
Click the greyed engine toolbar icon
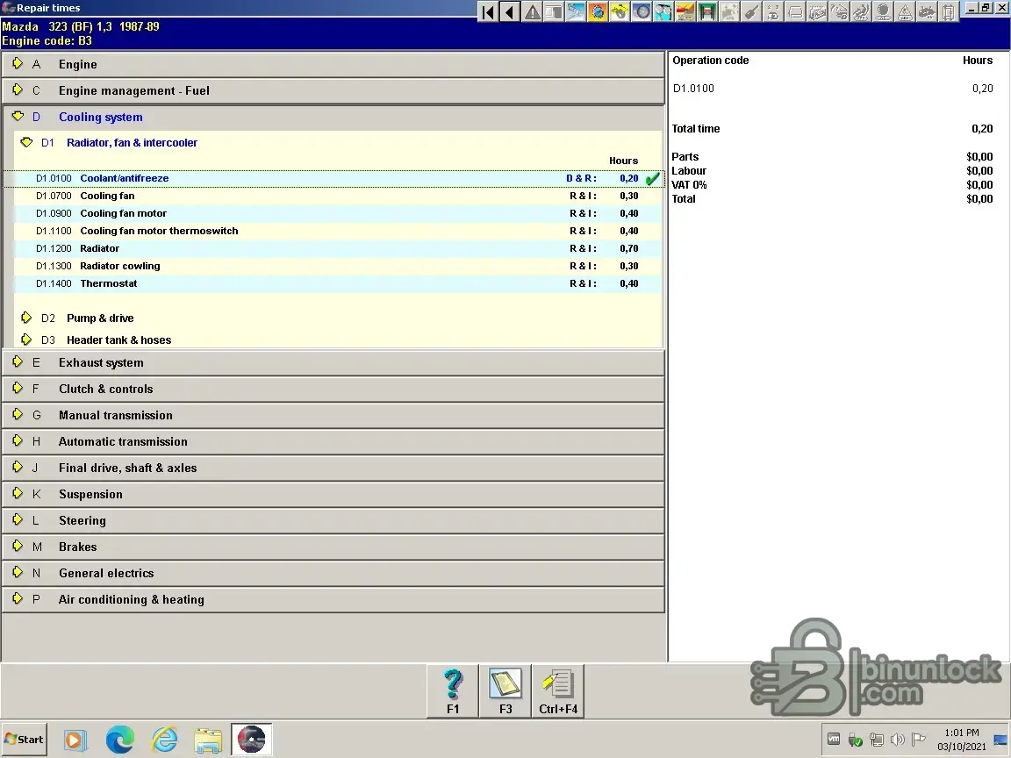click(927, 11)
